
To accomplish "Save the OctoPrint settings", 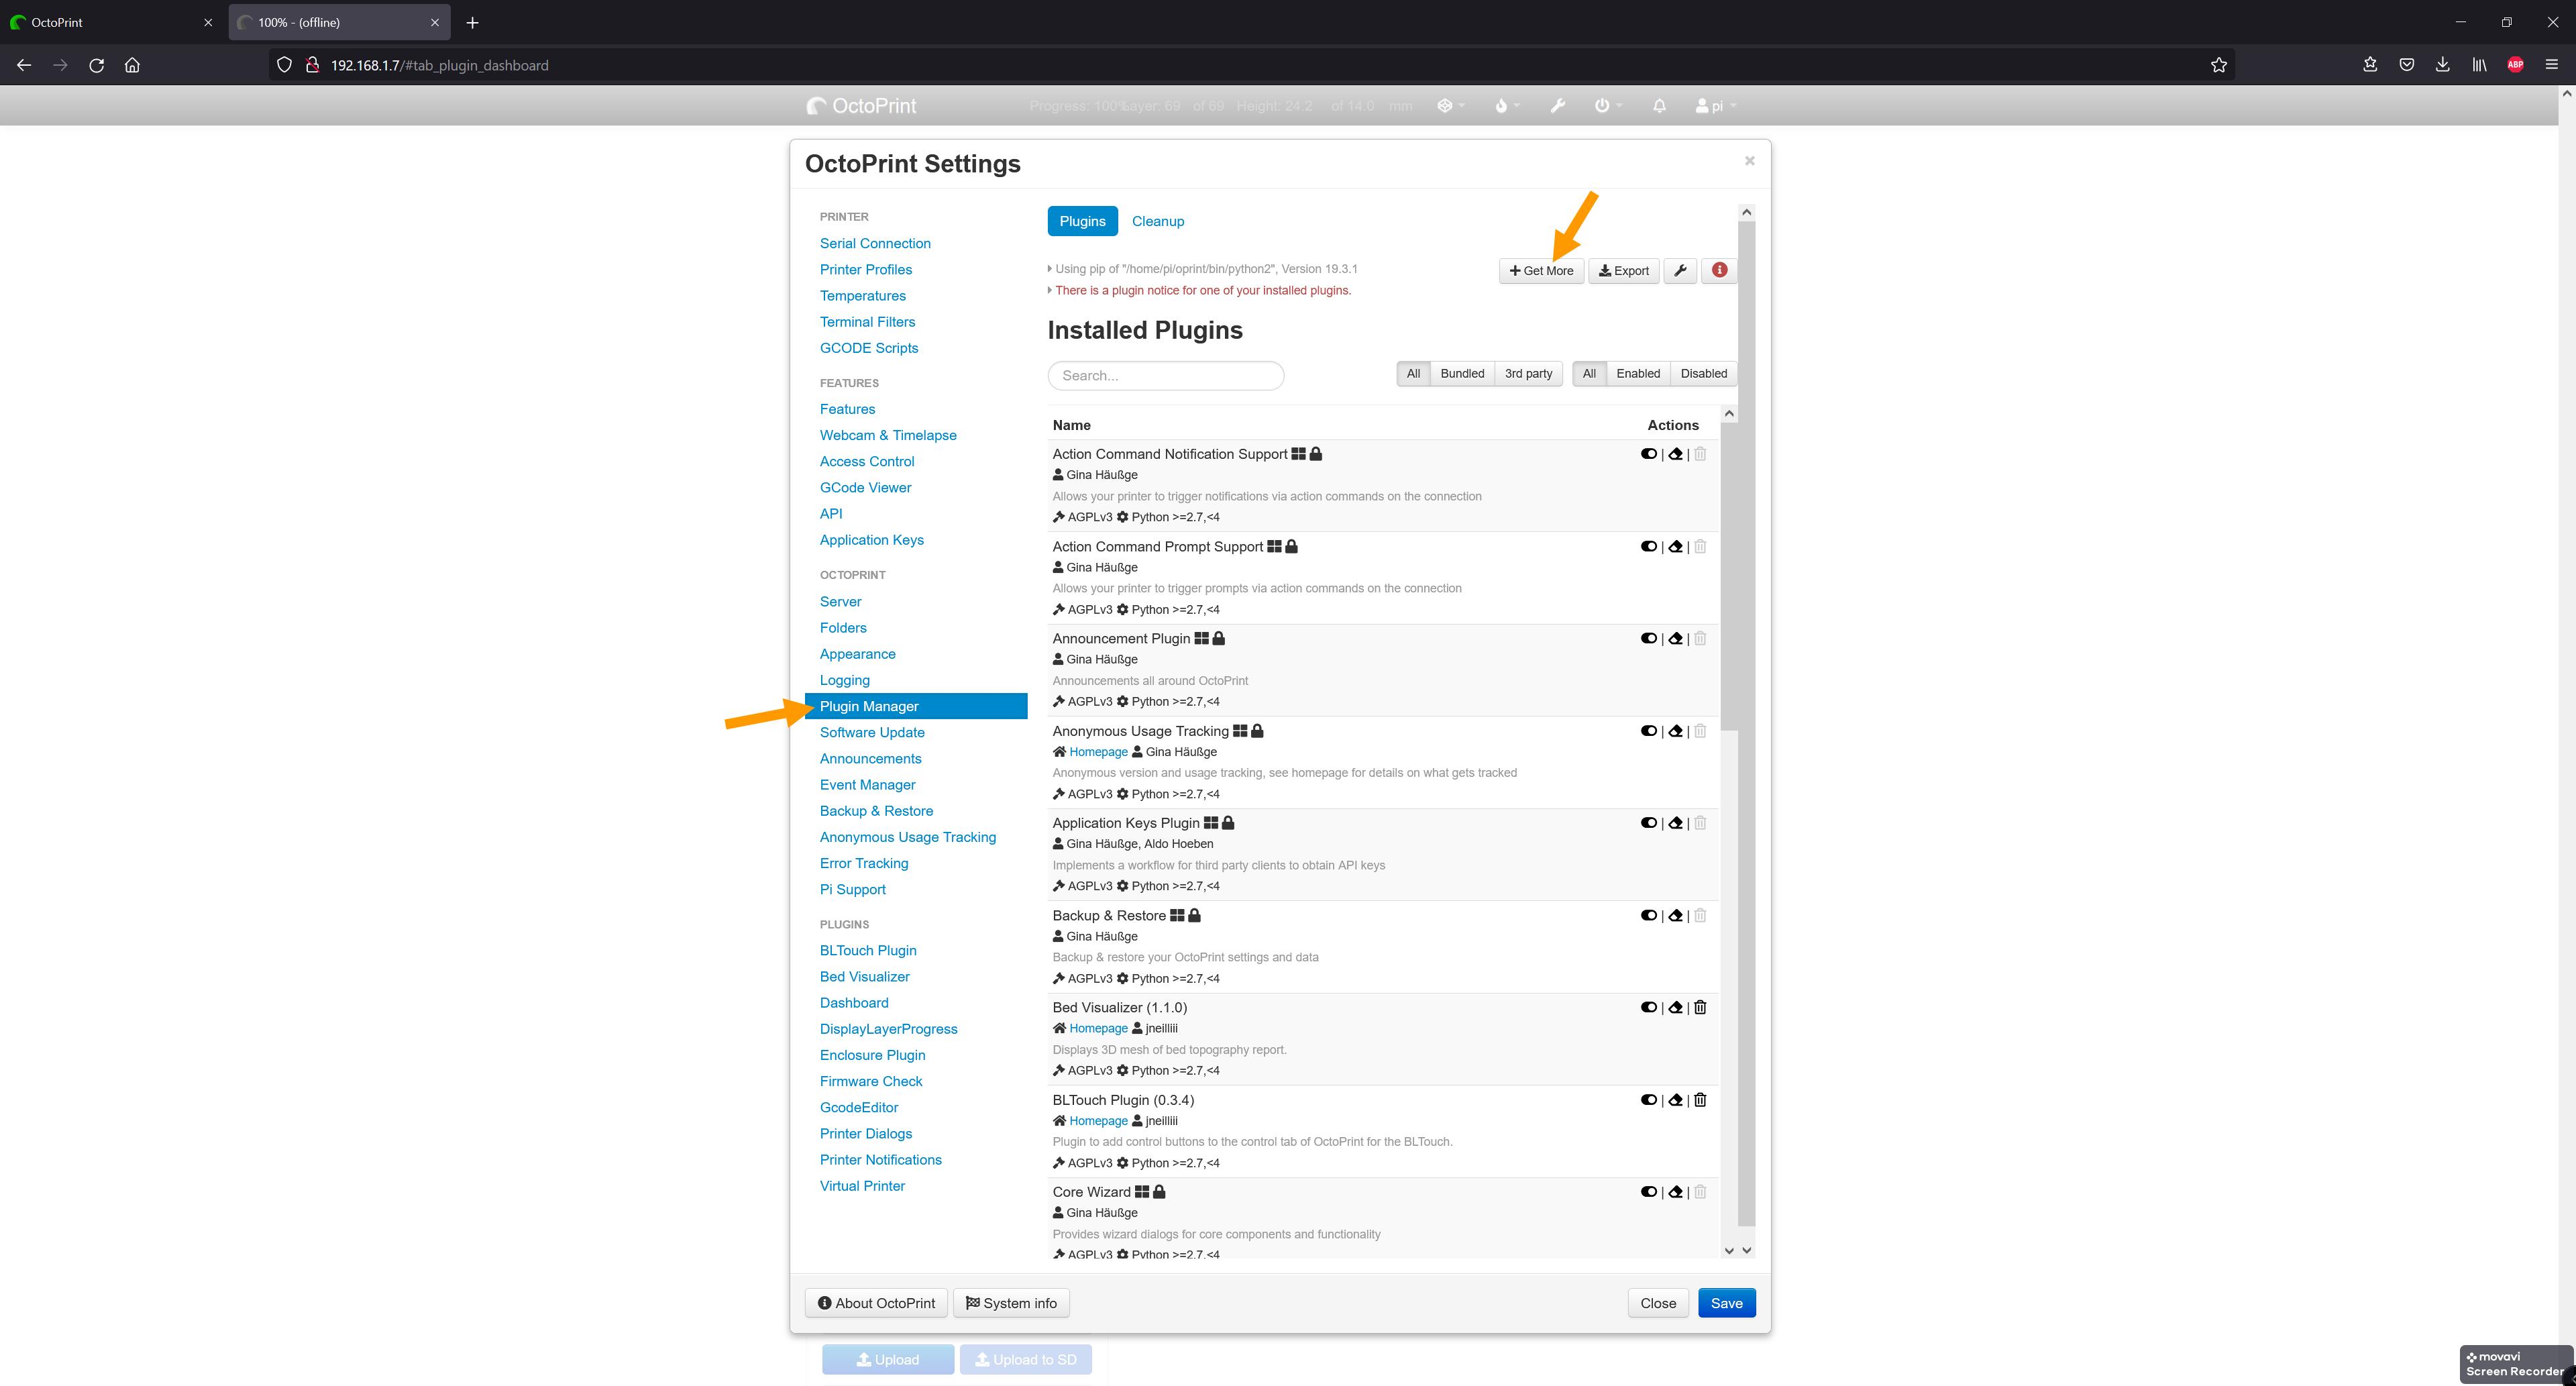I will [x=1726, y=1303].
